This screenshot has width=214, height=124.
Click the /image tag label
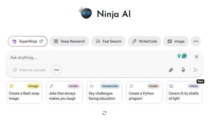33,86
